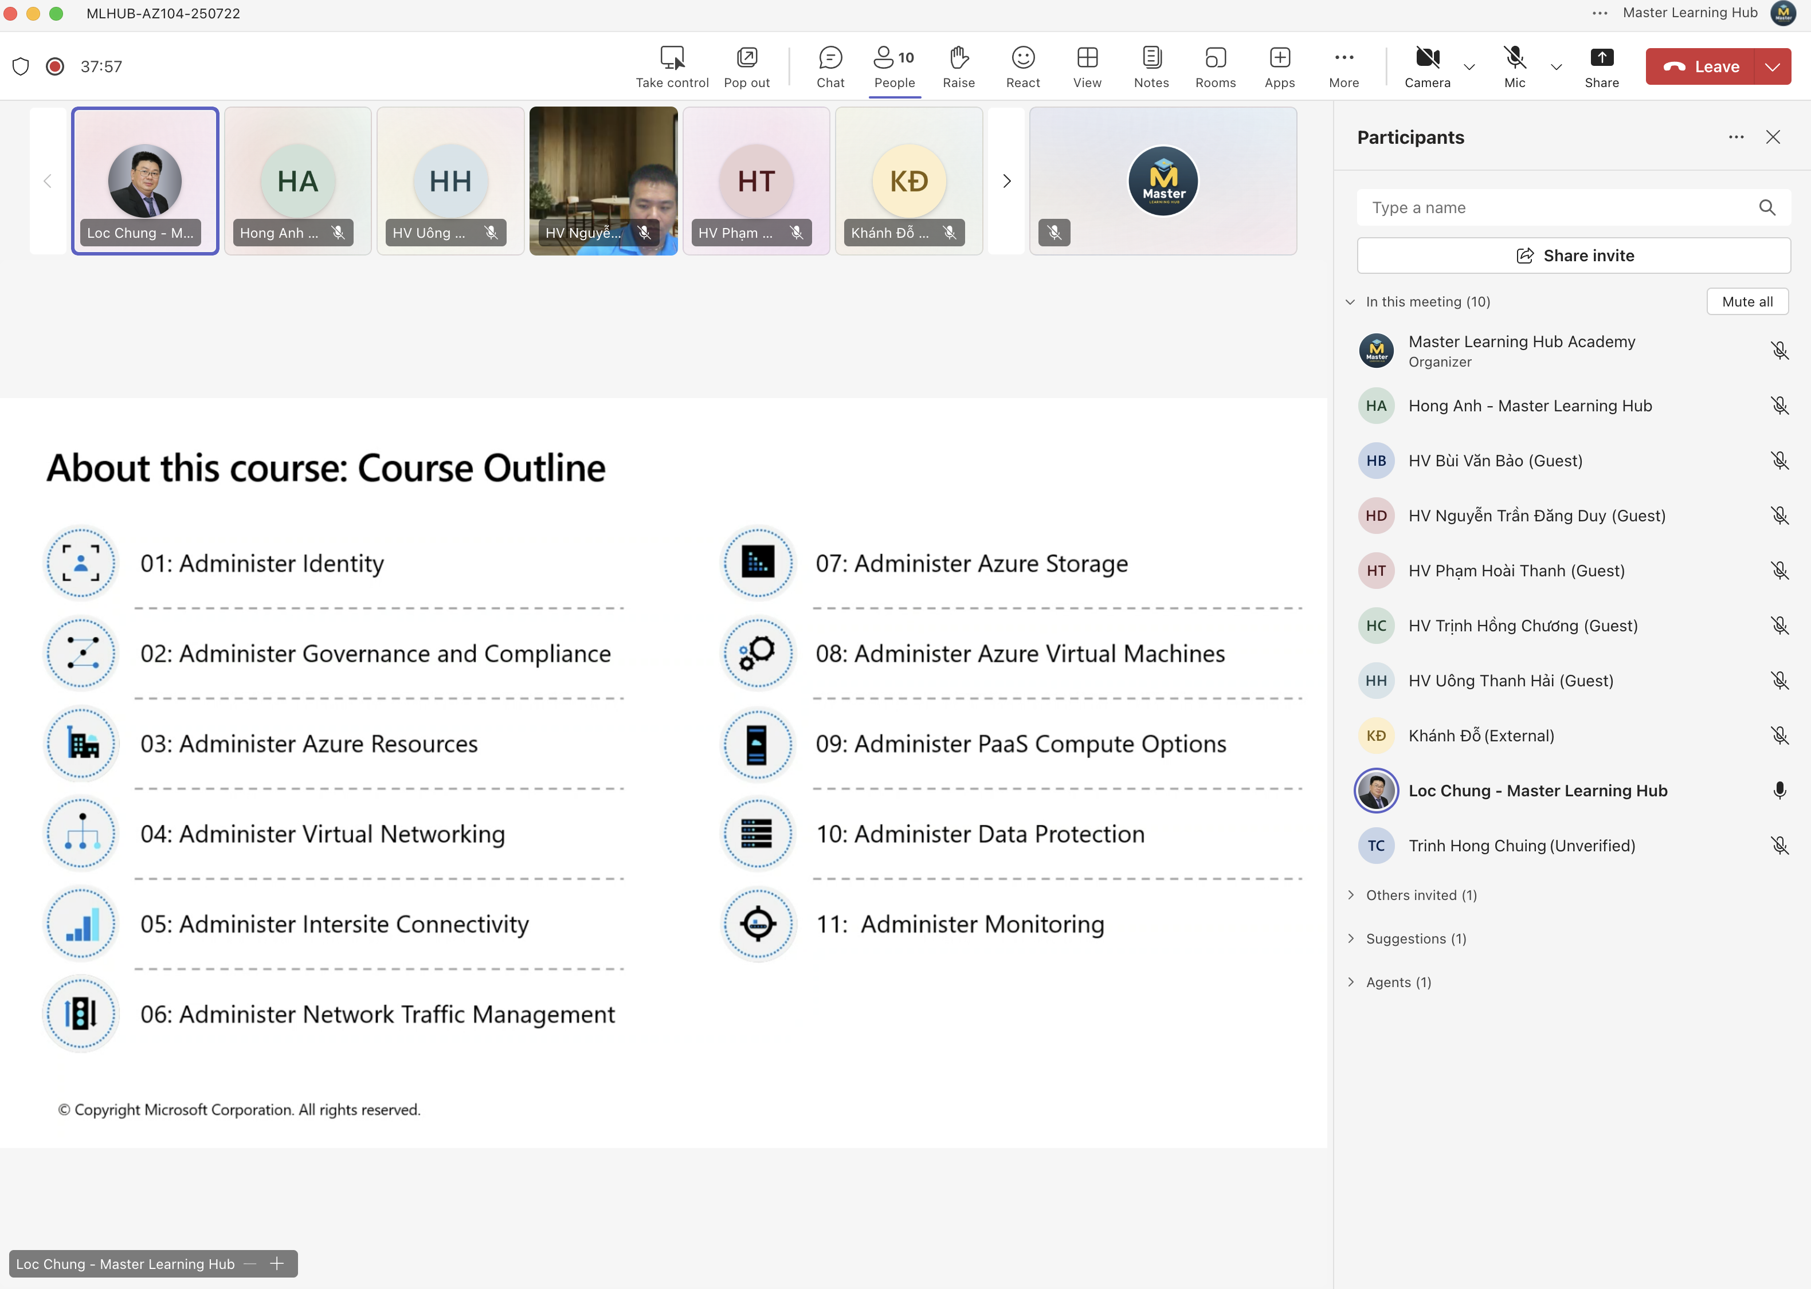This screenshot has width=1811, height=1289.
Task: Raise your hand
Action: (958, 66)
